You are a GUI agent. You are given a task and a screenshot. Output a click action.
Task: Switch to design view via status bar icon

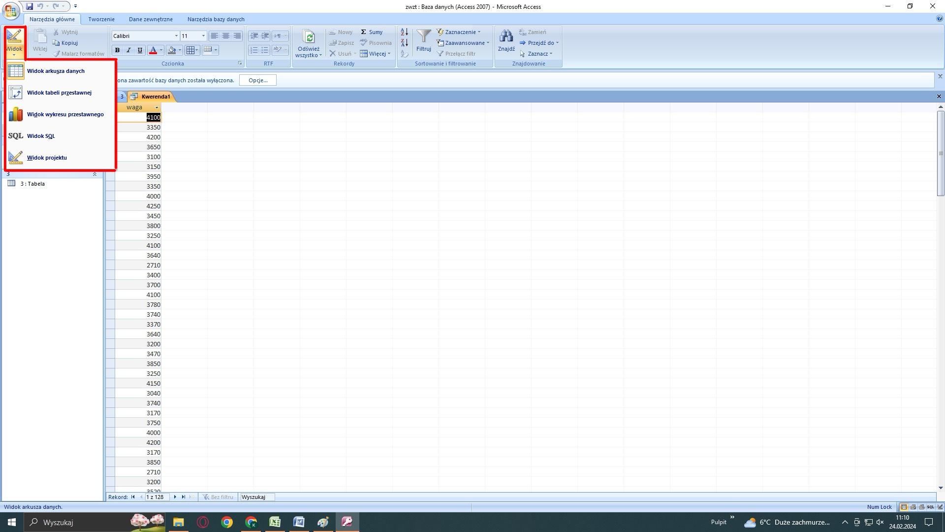click(940, 507)
